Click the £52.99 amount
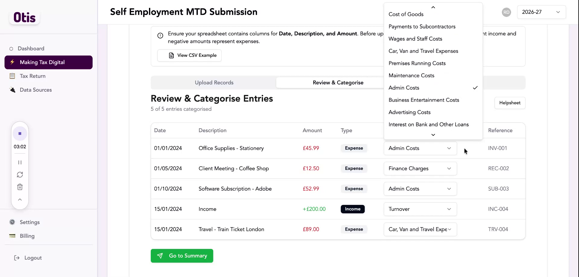 pyautogui.click(x=311, y=189)
